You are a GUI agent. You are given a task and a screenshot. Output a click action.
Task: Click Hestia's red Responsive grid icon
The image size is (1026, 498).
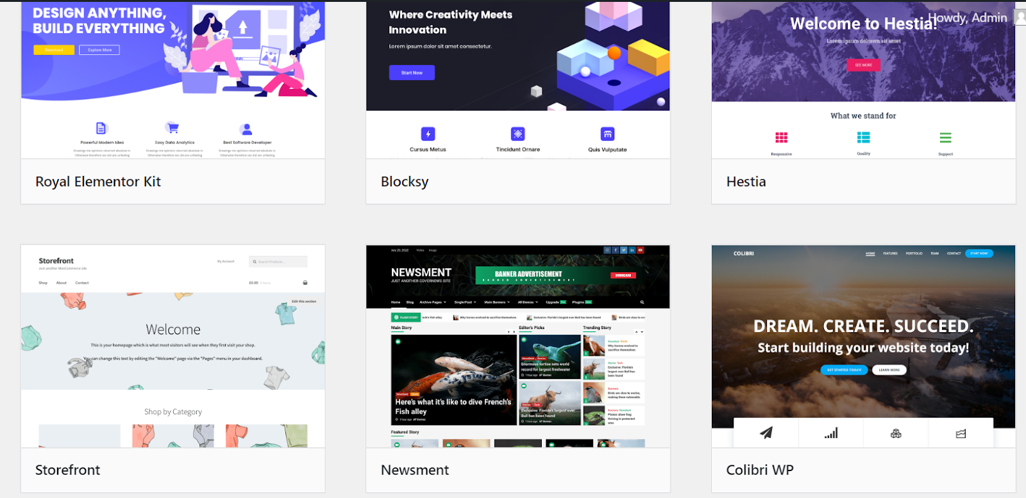tap(781, 138)
